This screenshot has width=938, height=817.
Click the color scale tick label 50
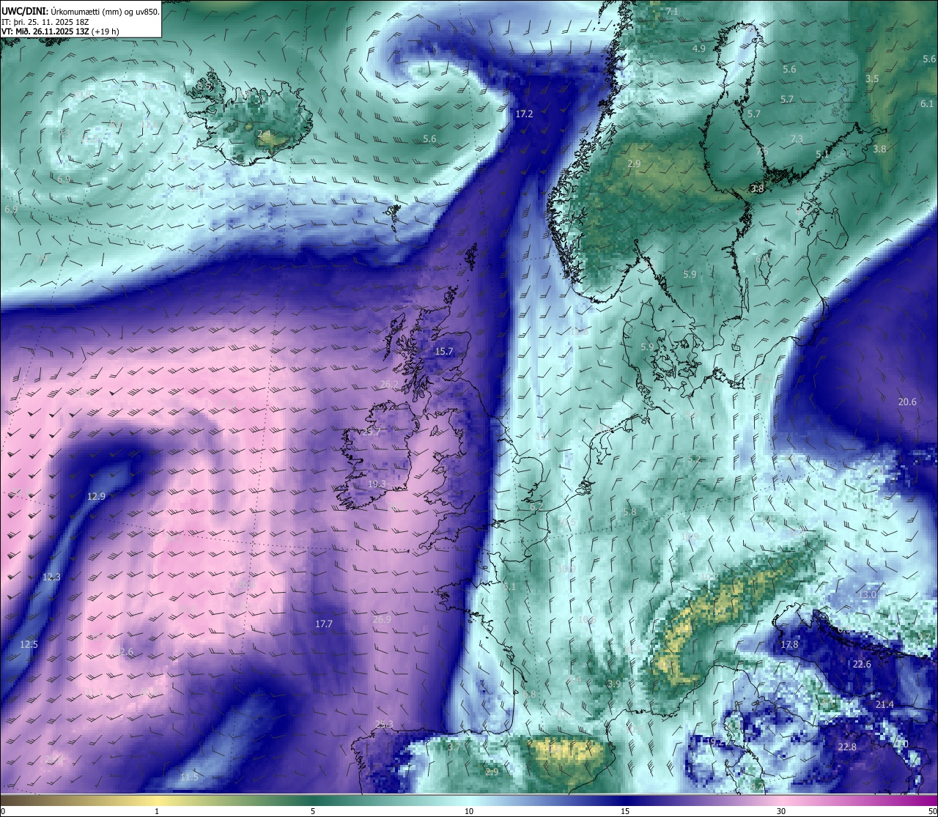click(932, 811)
